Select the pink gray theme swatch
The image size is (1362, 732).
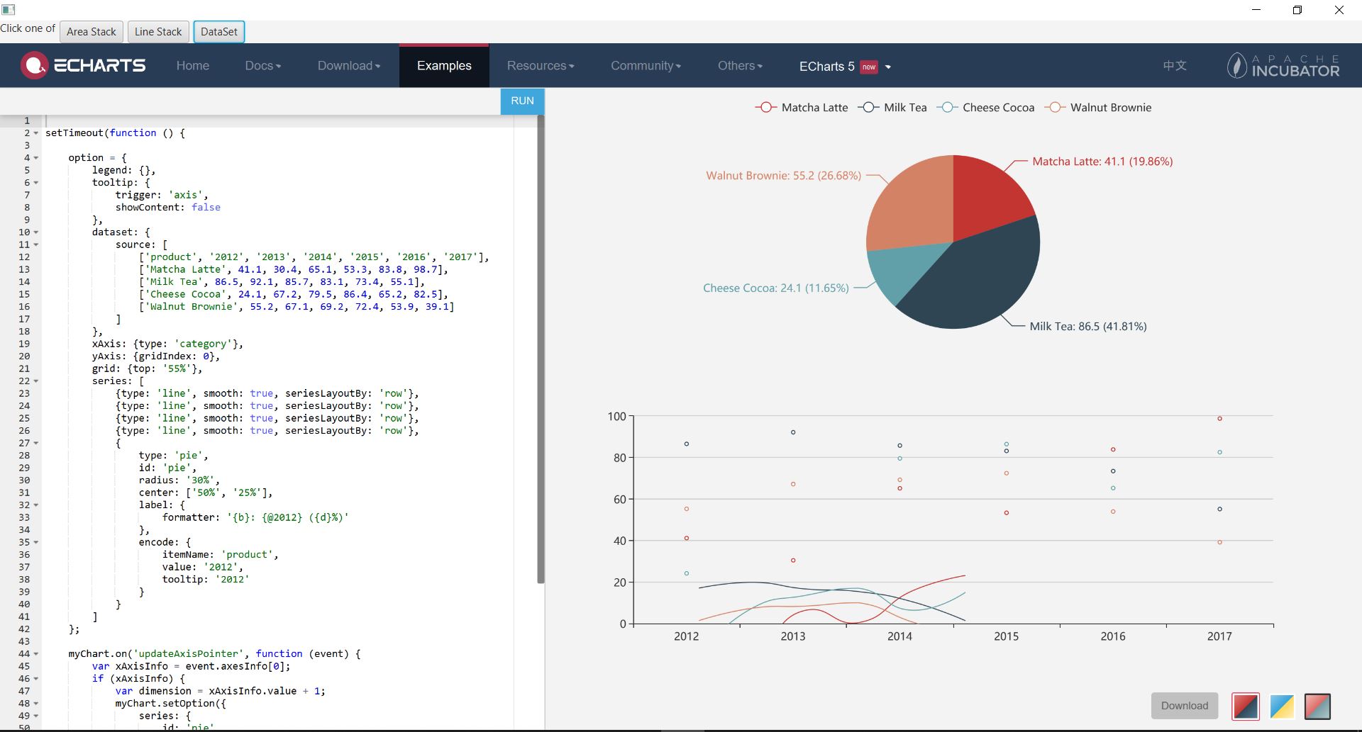[x=1317, y=706]
